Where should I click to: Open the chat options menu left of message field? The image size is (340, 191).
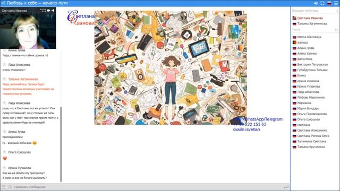click(4, 187)
